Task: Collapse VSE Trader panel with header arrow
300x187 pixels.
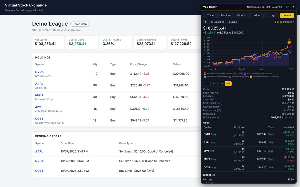Action: coord(293,7)
